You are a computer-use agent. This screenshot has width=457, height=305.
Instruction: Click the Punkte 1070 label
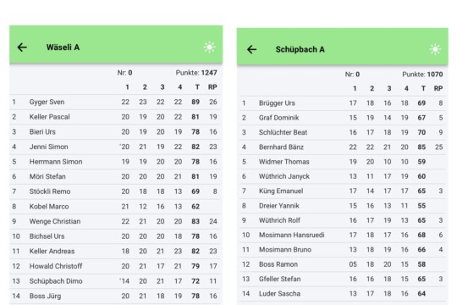[422, 75]
